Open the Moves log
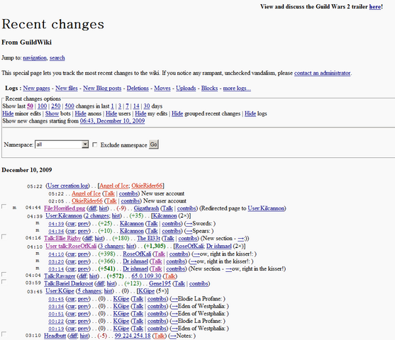 coord(162,89)
